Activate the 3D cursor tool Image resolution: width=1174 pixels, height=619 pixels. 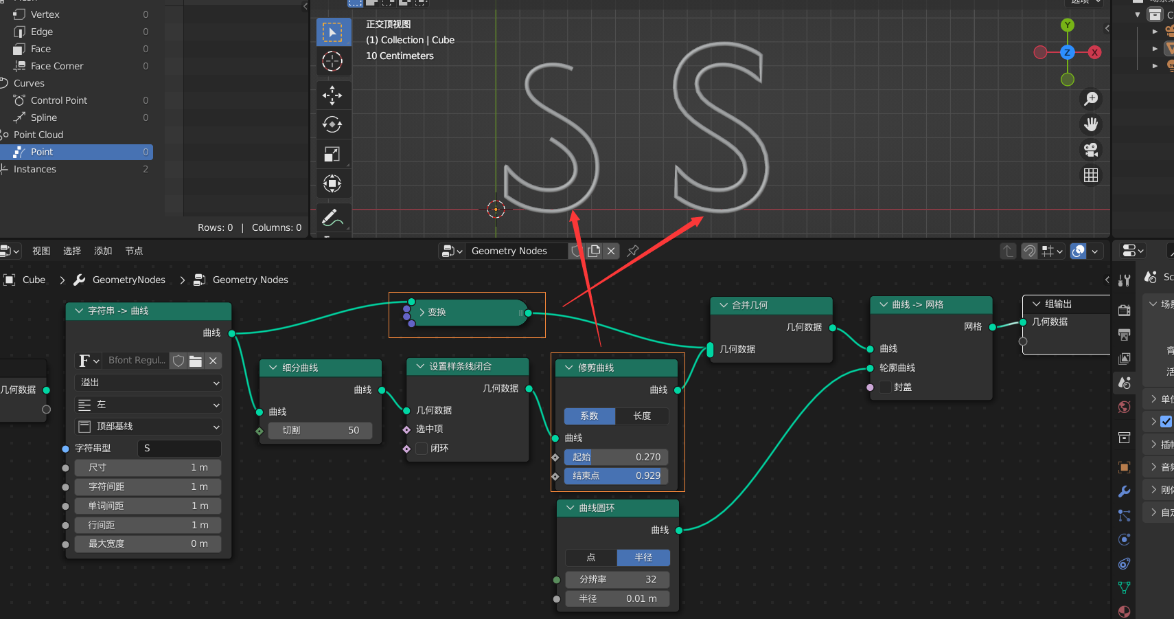333,61
